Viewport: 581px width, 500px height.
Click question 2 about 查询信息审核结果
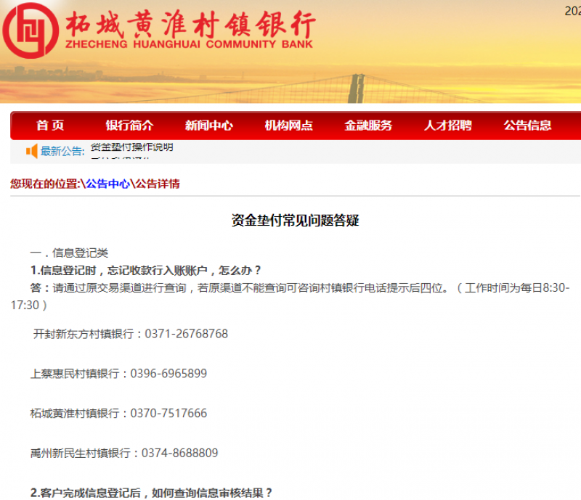(x=151, y=493)
